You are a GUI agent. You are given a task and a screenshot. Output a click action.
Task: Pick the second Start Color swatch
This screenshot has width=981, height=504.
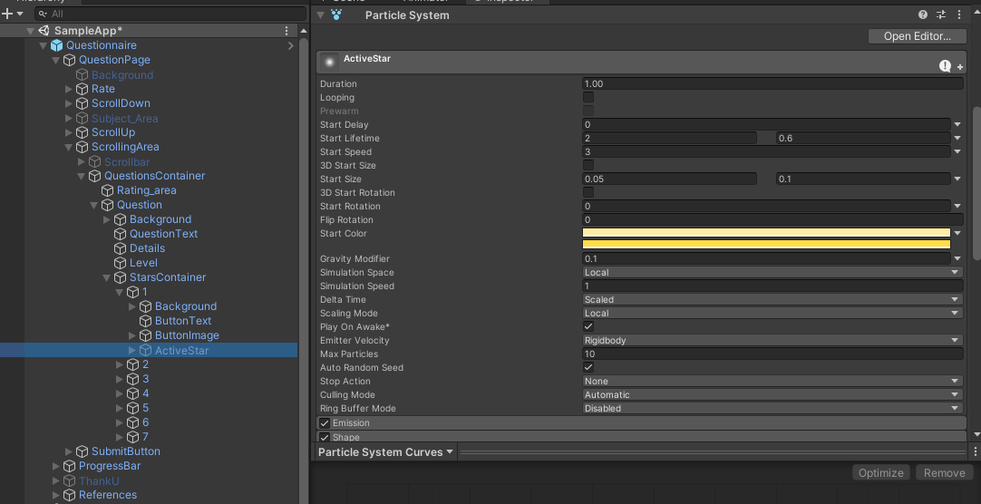click(766, 244)
